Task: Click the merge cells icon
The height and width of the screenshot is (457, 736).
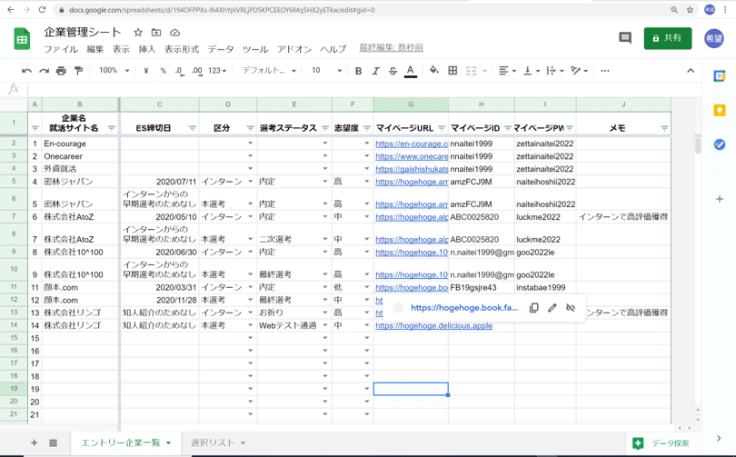Action: point(471,71)
